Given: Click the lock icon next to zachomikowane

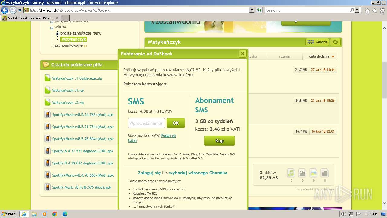Looking at the screenshot, I should point(86,45).
